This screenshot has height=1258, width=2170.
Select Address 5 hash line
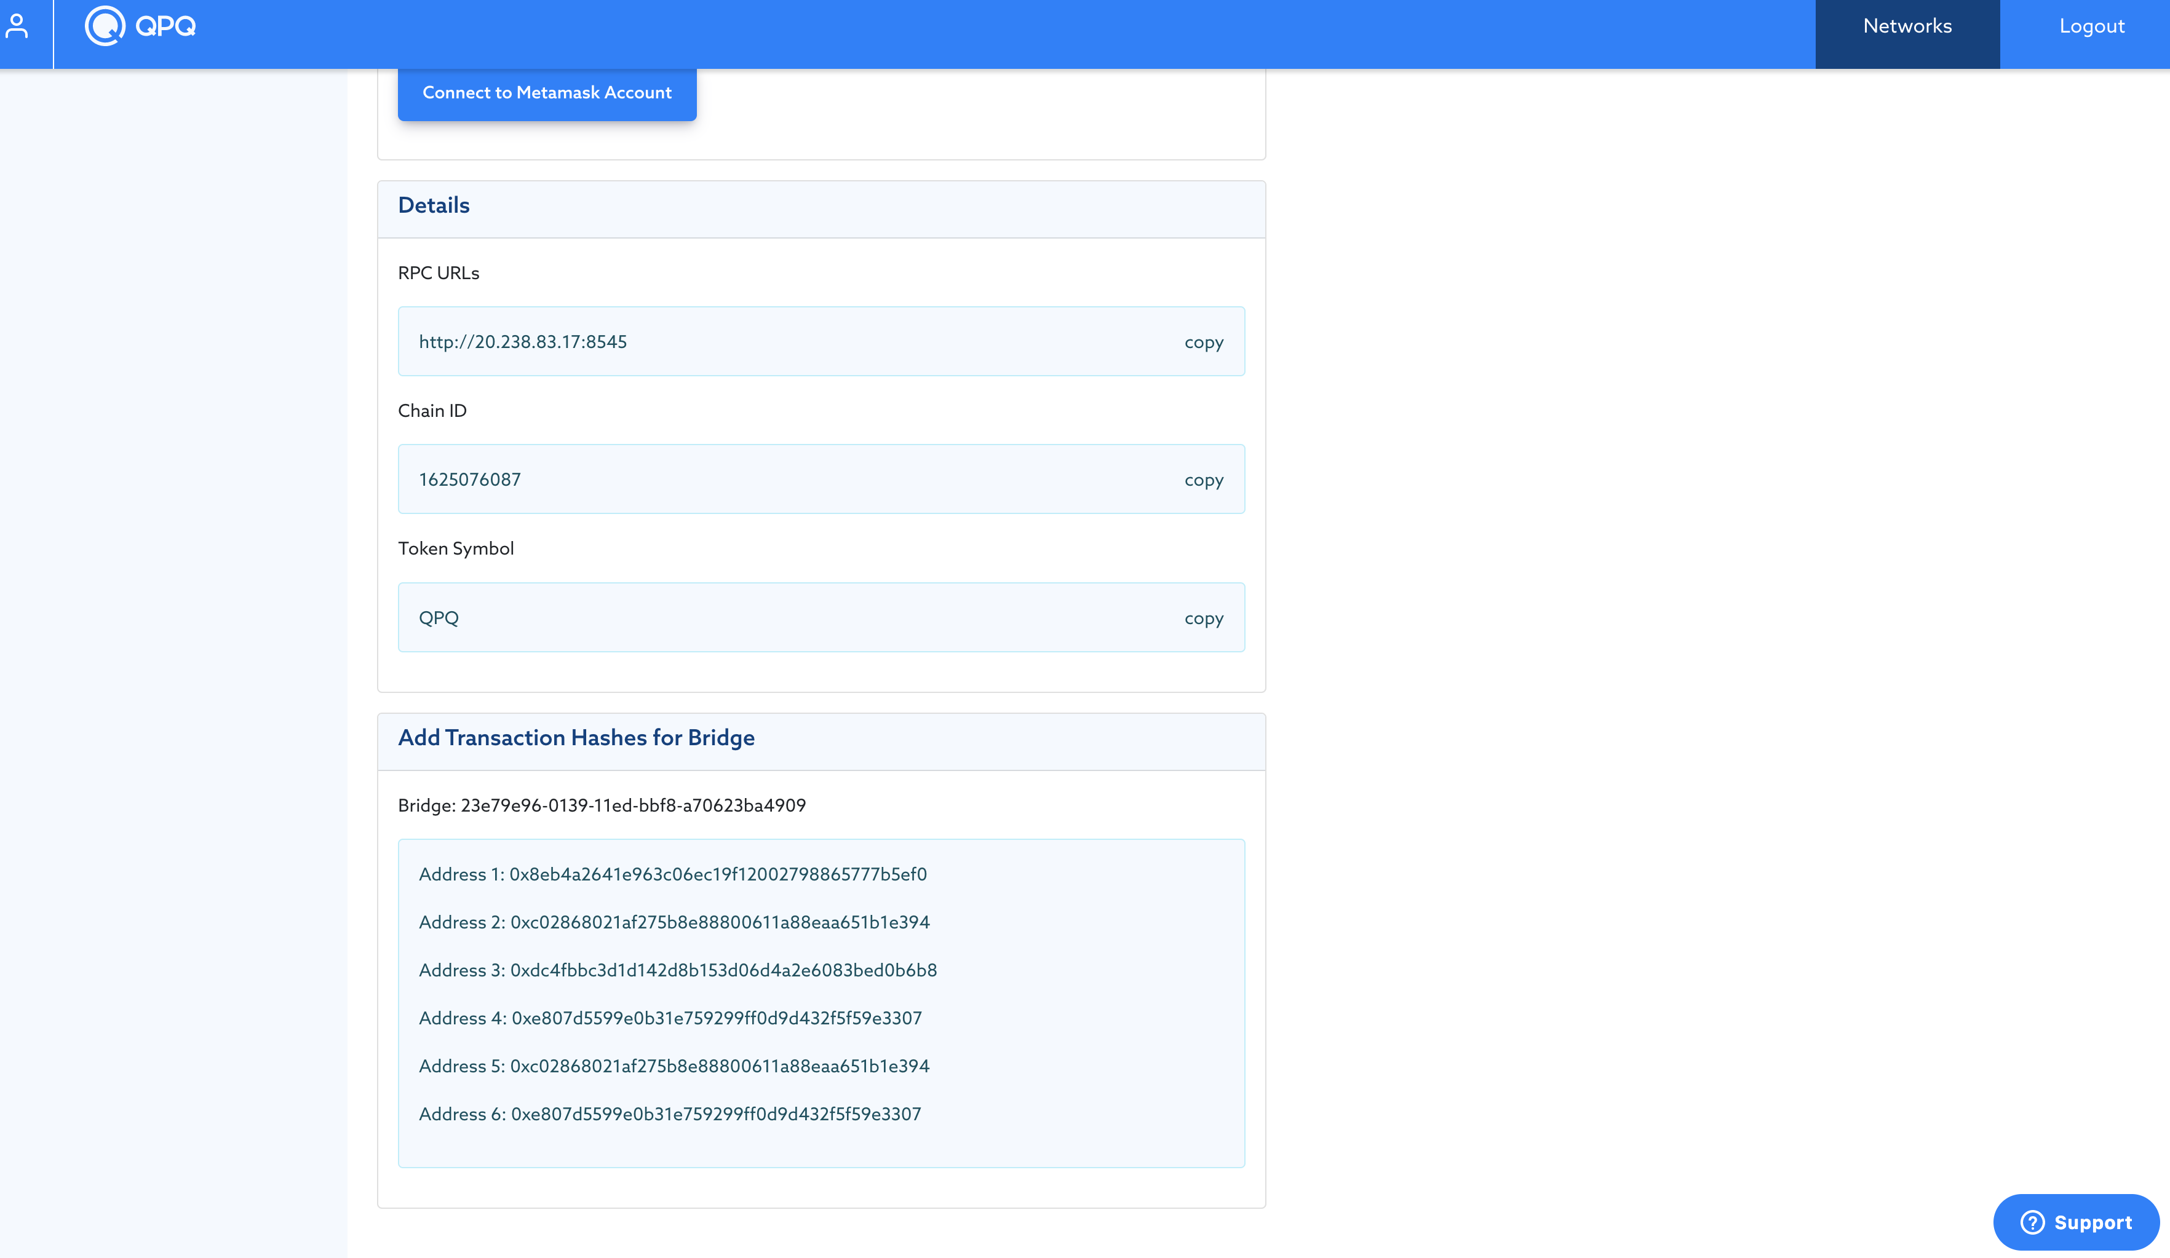pyautogui.click(x=674, y=1067)
